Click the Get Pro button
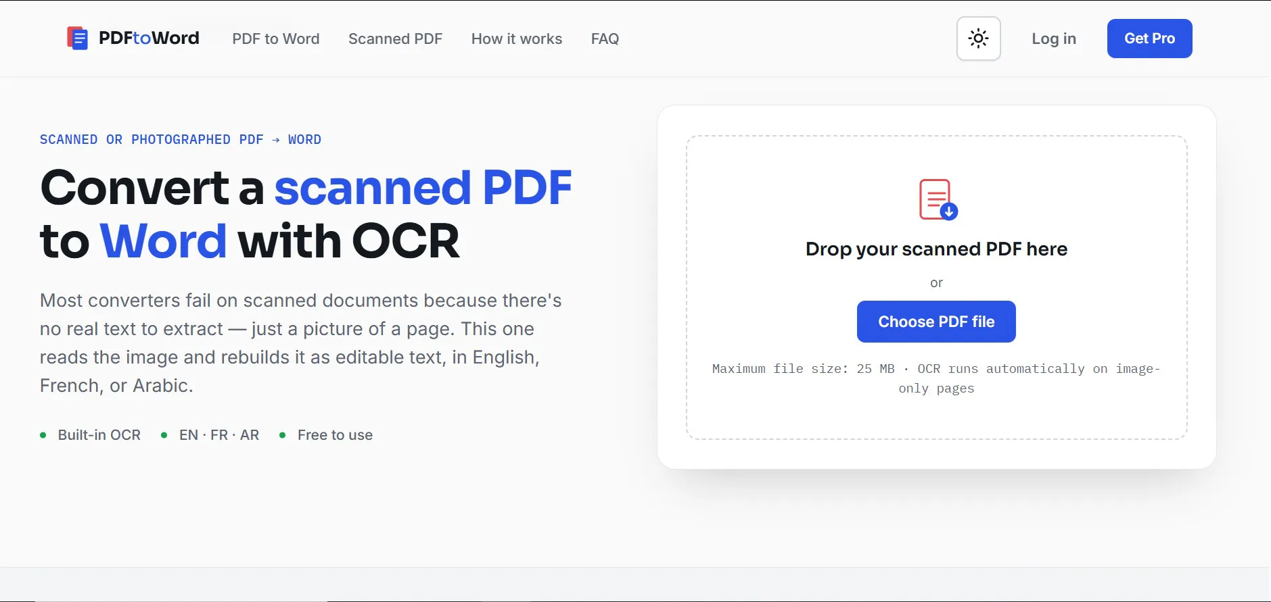This screenshot has width=1271, height=602. click(x=1149, y=39)
